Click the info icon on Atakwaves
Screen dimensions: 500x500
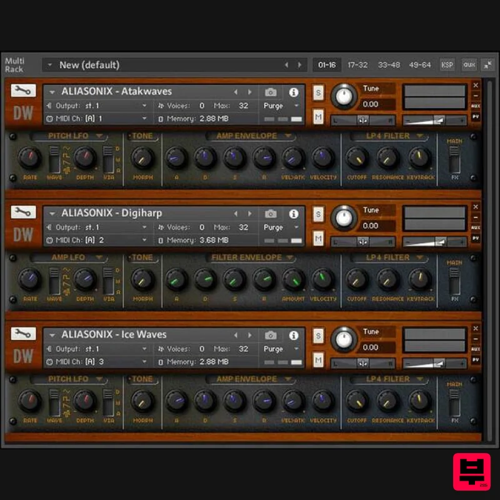(x=294, y=91)
